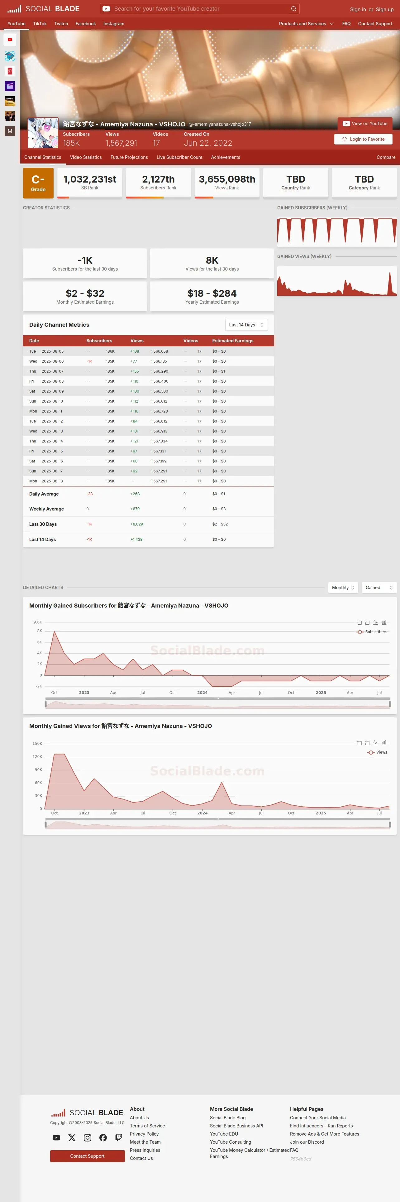Select bar chart type in subscribers chart
This screenshot has height=1202, width=400.
pos(384,622)
